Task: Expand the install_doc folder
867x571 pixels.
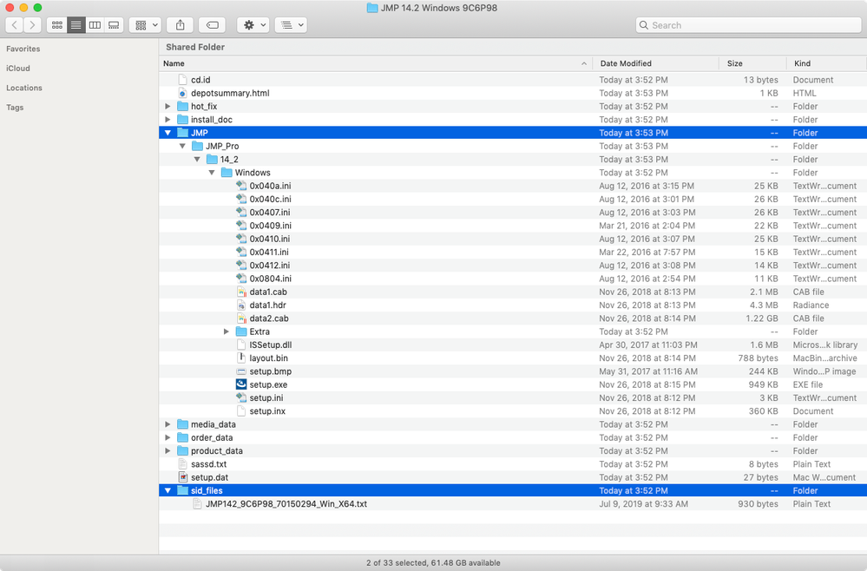Action: click(167, 120)
